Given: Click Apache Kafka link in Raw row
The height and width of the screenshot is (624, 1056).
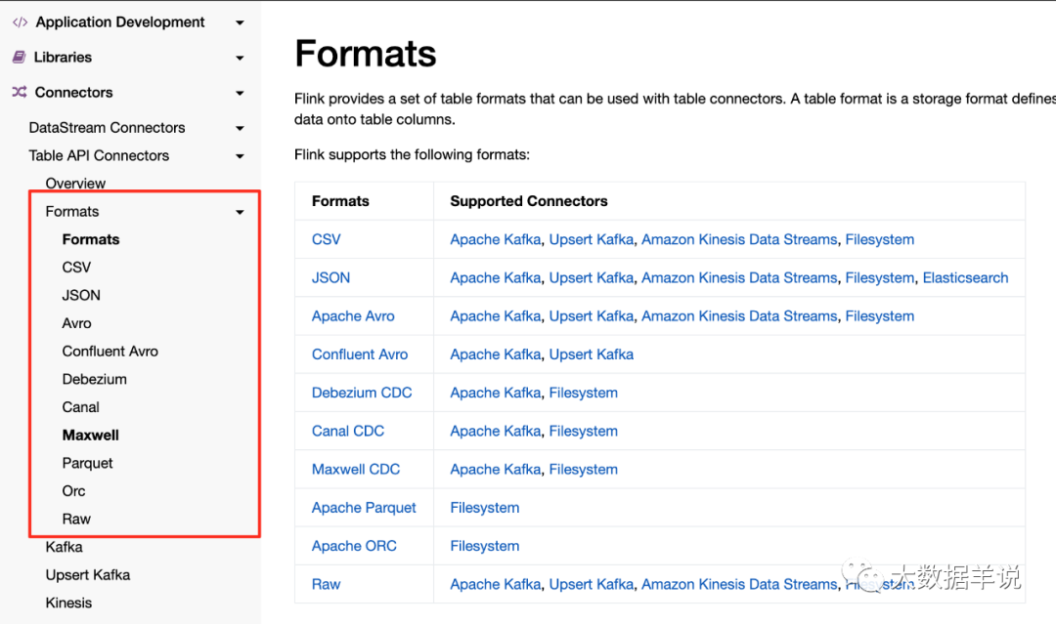Looking at the screenshot, I should click(495, 584).
